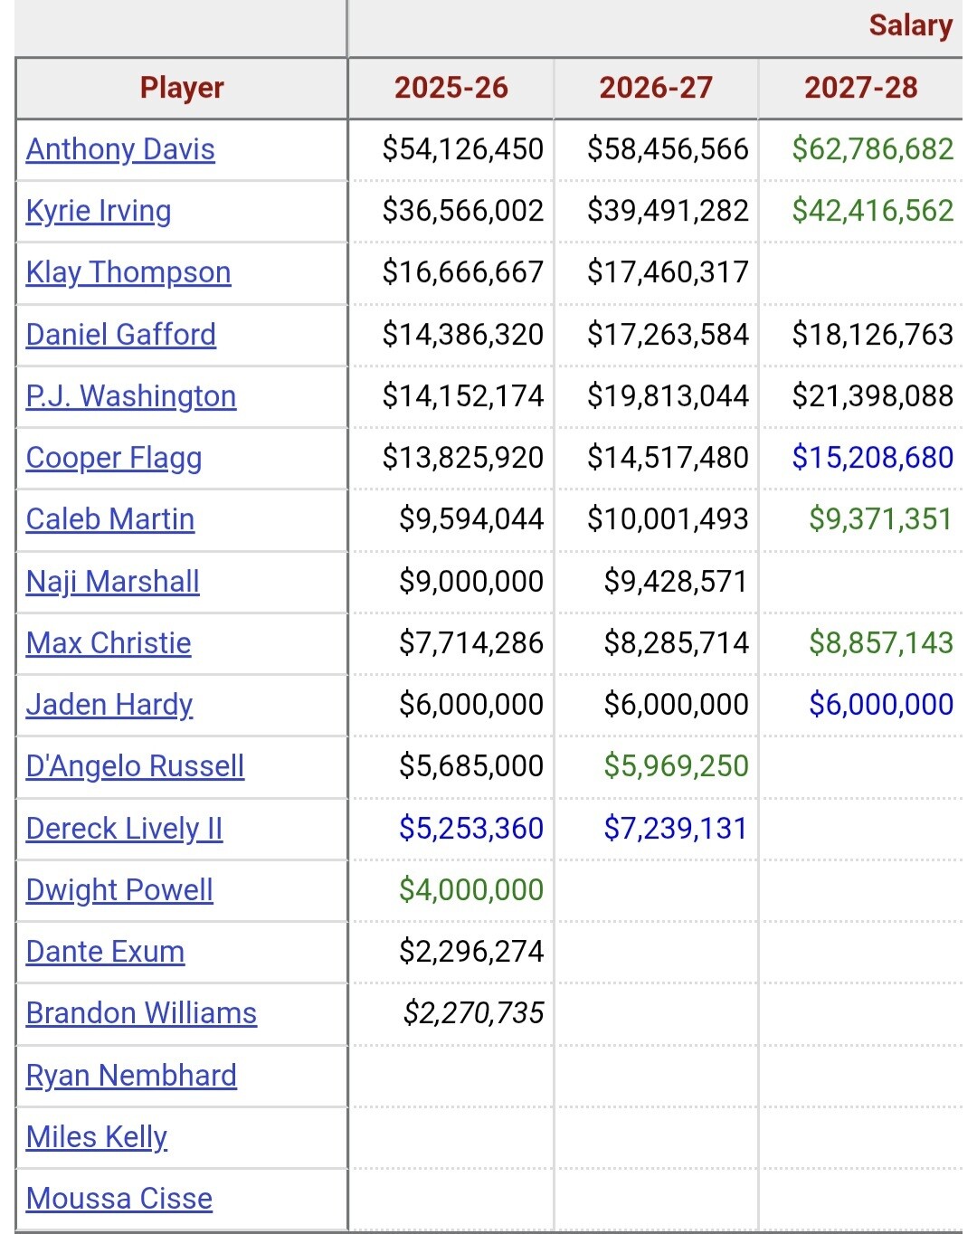
Task: View Cooper Flagg's player page
Action: (114, 458)
